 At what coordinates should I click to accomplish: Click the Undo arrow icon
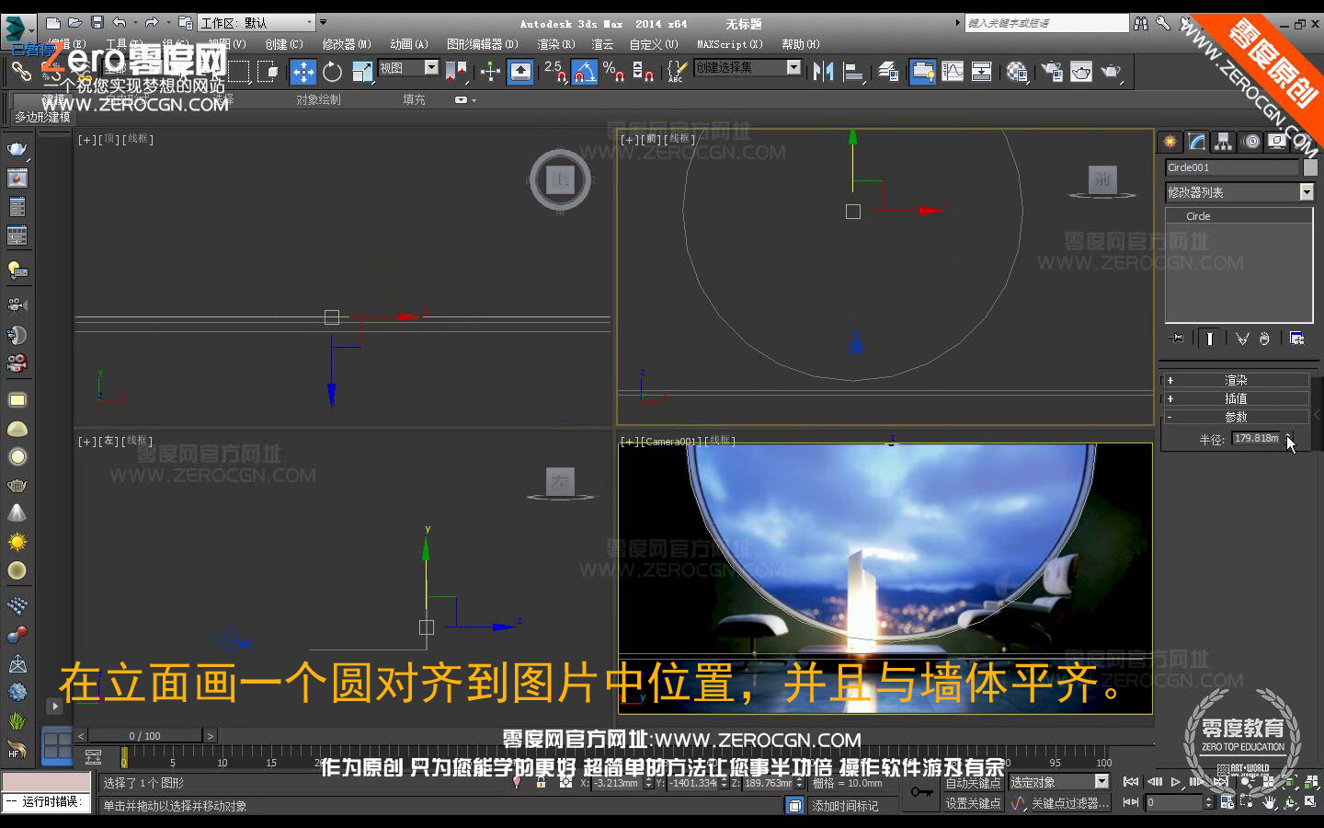[120, 23]
